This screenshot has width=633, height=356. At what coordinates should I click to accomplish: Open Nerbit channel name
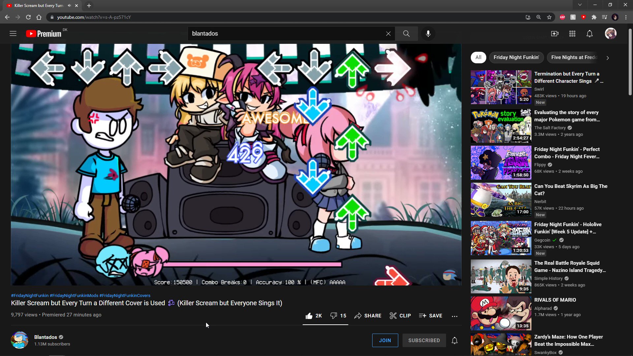[x=540, y=202]
